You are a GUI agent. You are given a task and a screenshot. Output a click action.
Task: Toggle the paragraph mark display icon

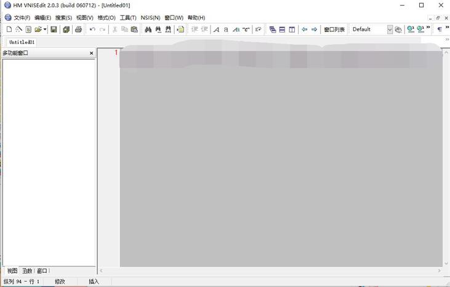[440, 29]
